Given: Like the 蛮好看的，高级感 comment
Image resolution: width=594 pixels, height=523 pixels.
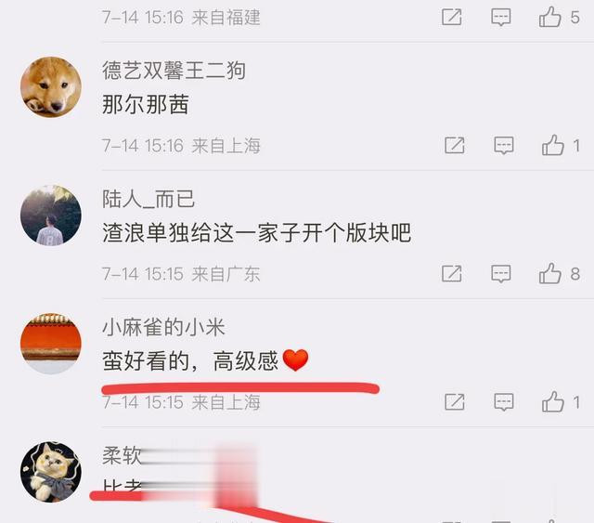Looking at the screenshot, I should click(553, 401).
